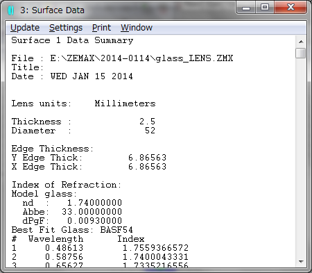
Task: Maximize the Surface Data window
Action: coord(265,8)
